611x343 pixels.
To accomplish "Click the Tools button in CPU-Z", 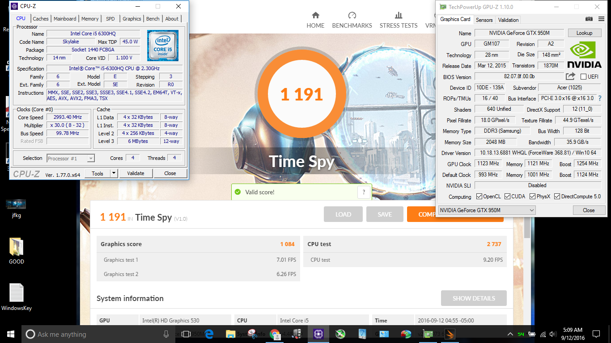I will pyautogui.click(x=98, y=173).
